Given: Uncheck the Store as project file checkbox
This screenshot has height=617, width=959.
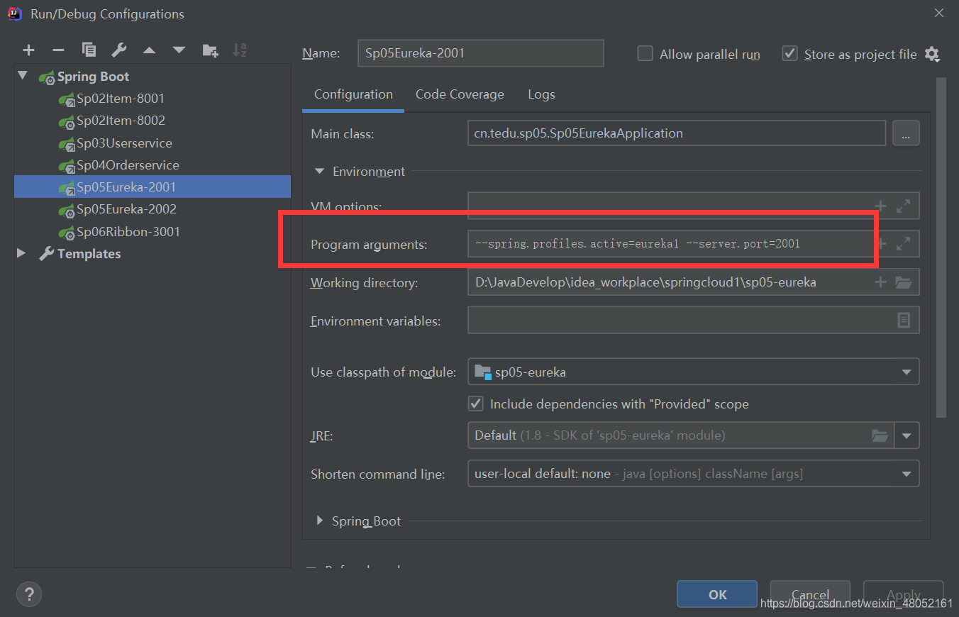Looking at the screenshot, I should (x=789, y=54).
